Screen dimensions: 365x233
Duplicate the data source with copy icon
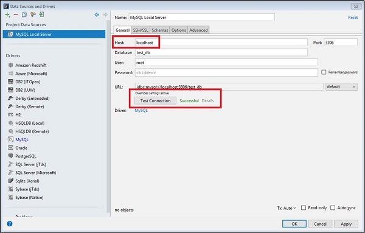pos(24,15)
